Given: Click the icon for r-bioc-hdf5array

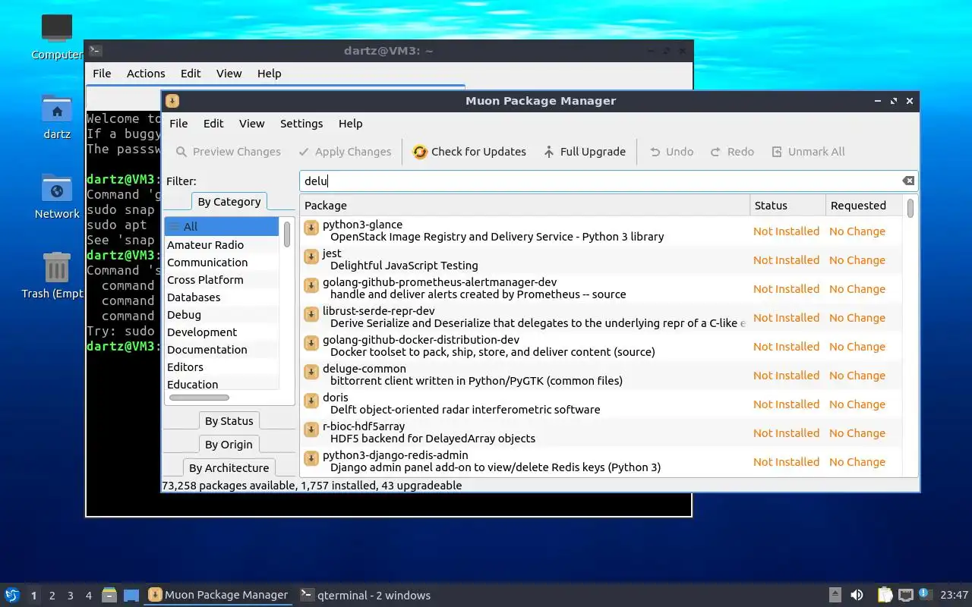Looking at the screenshot, I should [311, 429].
